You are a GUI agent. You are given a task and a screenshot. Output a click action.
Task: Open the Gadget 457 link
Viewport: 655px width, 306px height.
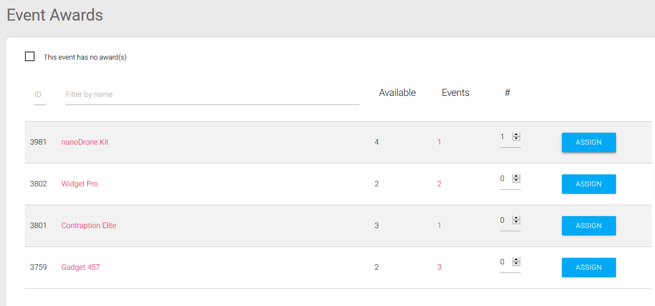pyautogui.click(x=81, y=267)
